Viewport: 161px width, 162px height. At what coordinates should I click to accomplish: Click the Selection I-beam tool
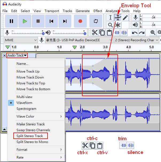pos(111,18)
